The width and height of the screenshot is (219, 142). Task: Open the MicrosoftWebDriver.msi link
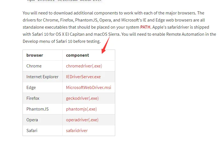[x=89, y=88]
